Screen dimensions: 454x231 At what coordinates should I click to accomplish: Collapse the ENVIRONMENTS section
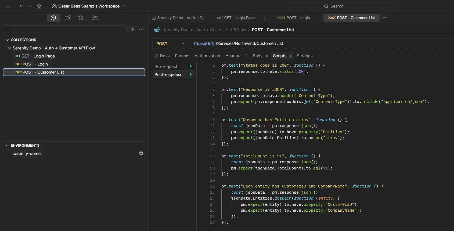(8, 145)
